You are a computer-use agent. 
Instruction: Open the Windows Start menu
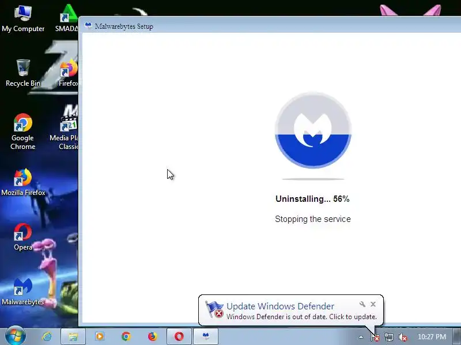pyautogui.click(x=15, y=336)
